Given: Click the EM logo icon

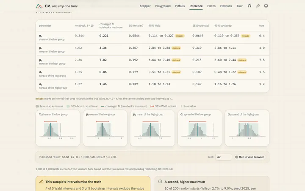Looking at the screenshot, I should click(39, 6).
